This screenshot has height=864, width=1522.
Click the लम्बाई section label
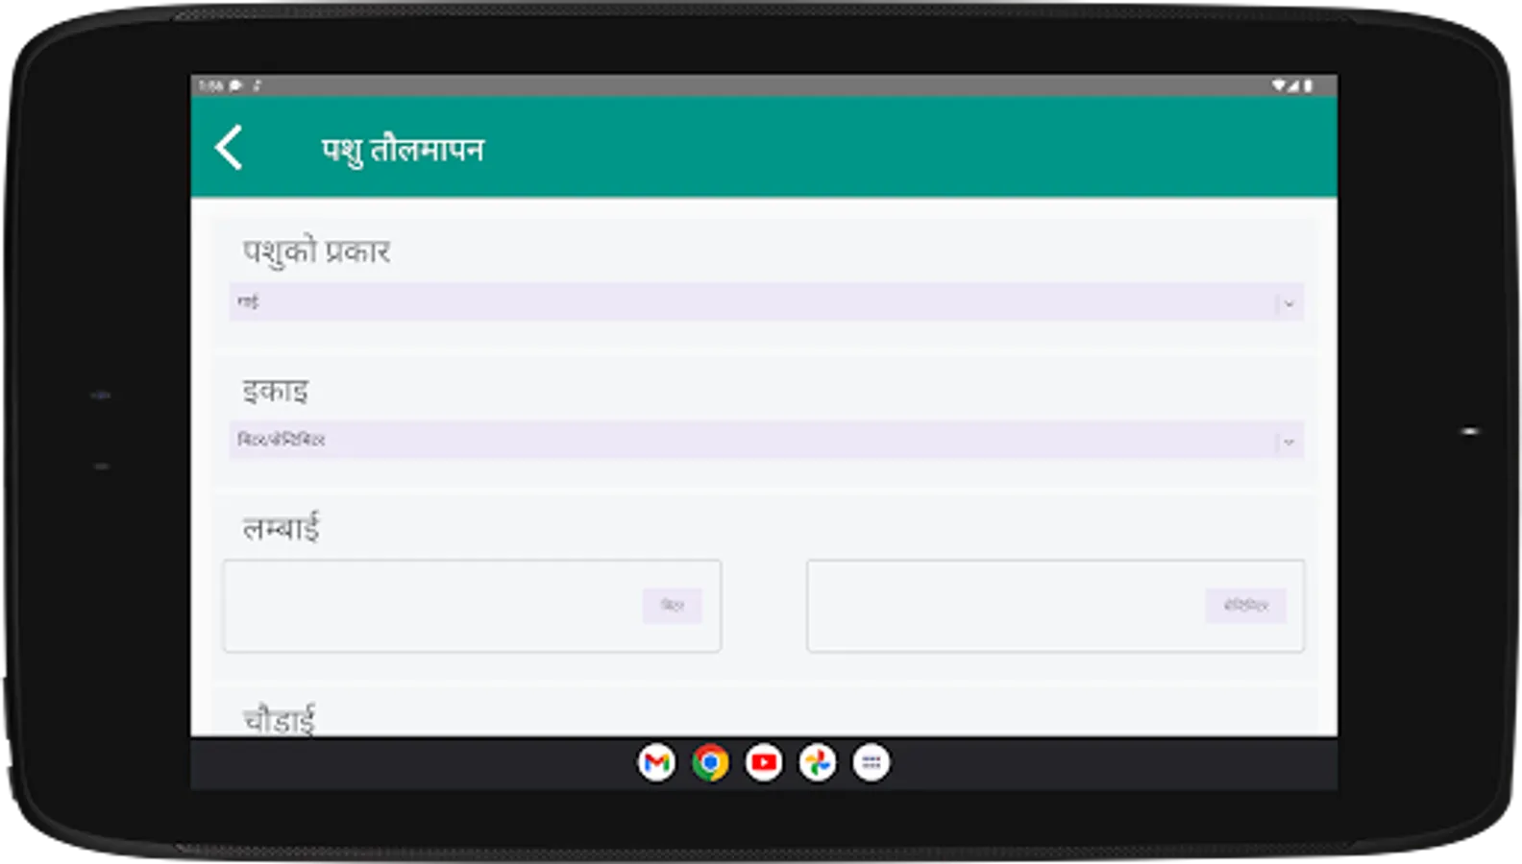pos(281,527)
